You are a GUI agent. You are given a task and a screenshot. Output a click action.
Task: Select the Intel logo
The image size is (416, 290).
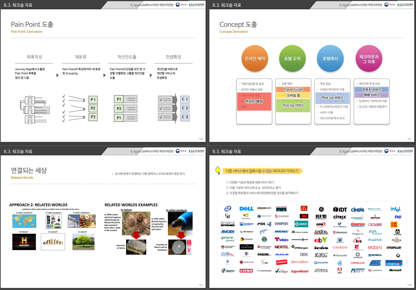click(x=396, y=209)
